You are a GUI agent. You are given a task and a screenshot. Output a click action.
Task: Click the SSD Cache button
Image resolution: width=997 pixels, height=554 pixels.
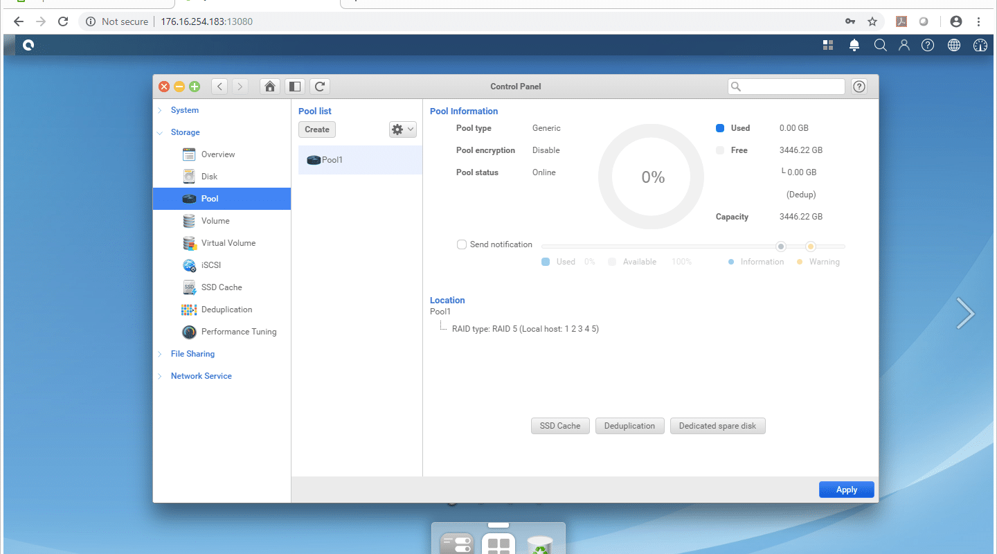tap(560, 426)
